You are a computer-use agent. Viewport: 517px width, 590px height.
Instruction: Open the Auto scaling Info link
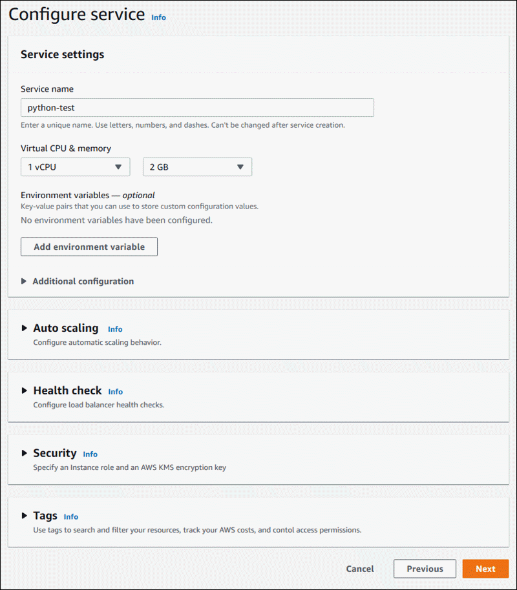pyautogui.click(x=115, y=329)
